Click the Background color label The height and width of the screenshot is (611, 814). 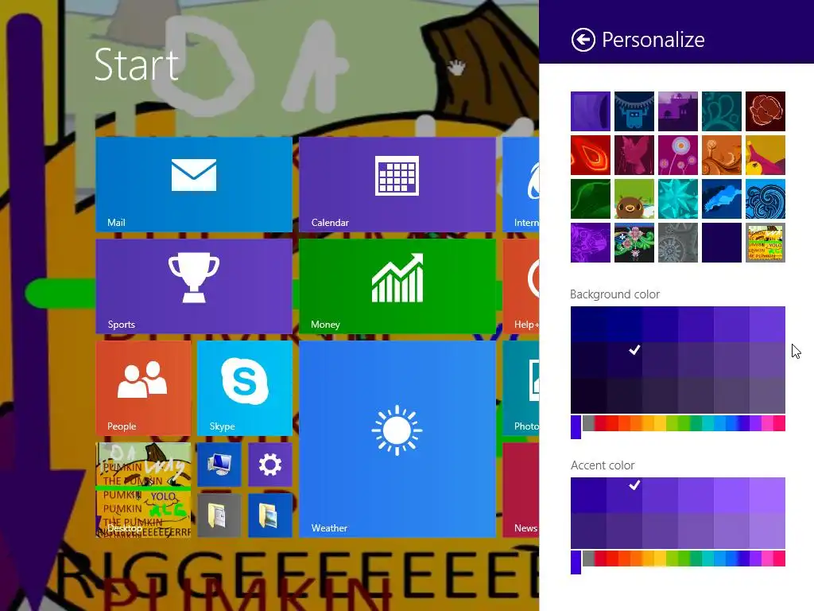pos(614,294)
